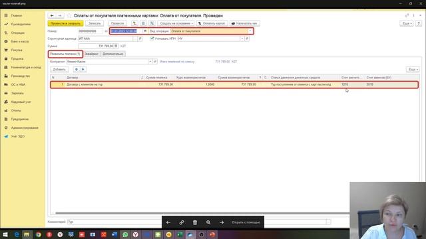
Task: Open the Покупка section
Action: pos(17,50)
